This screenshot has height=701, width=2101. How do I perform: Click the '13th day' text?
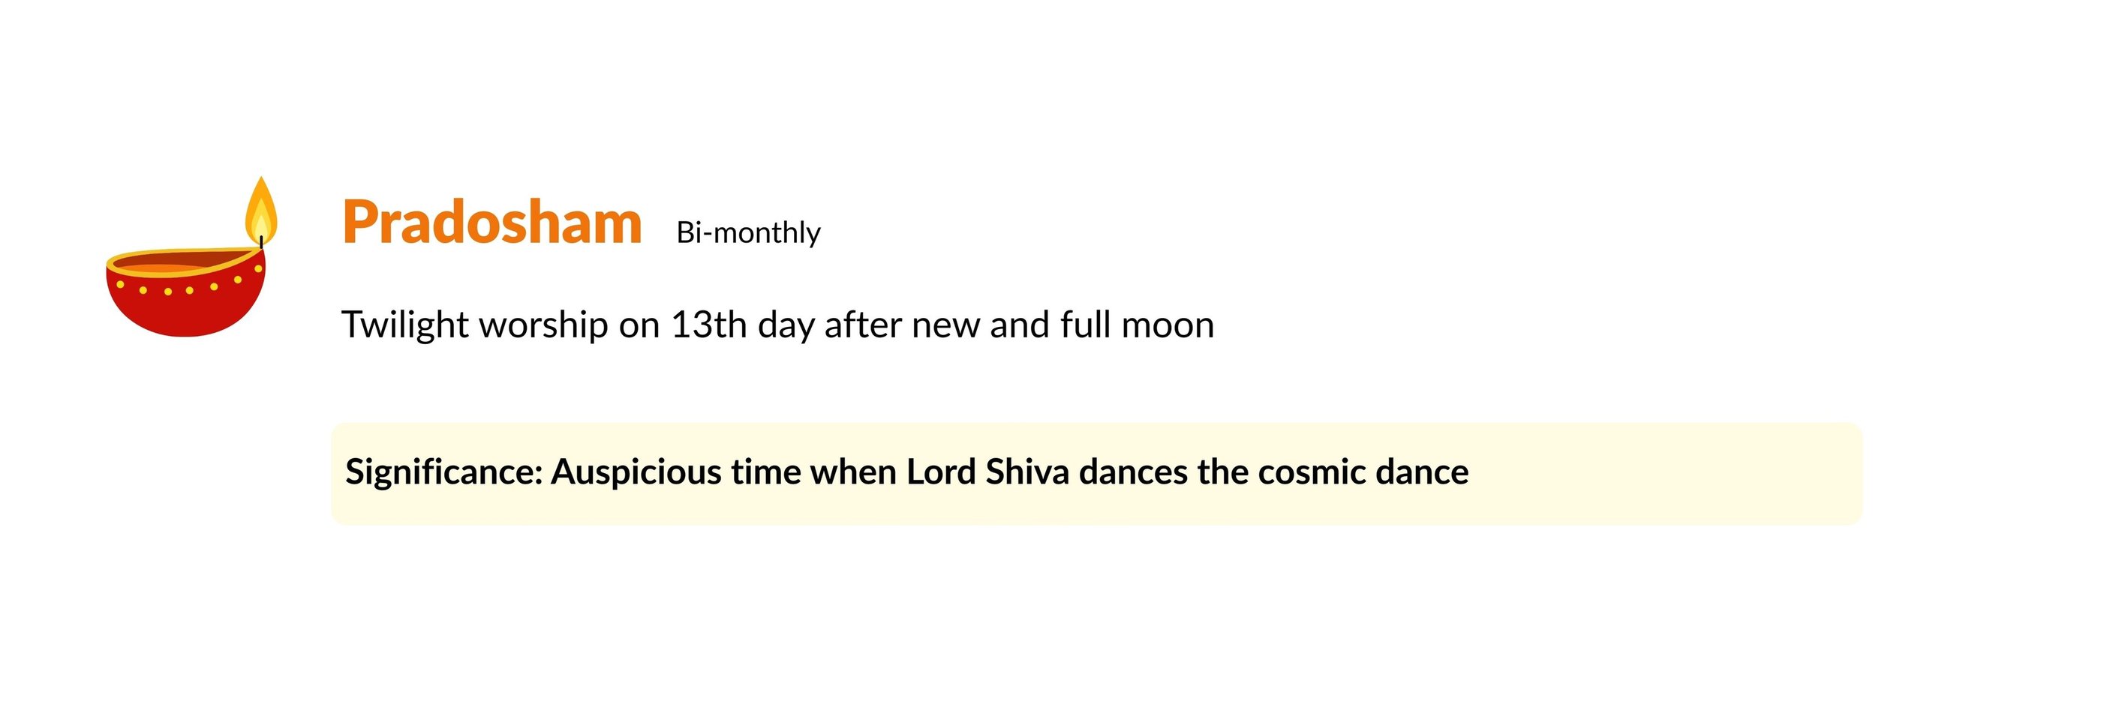(743, 325)
